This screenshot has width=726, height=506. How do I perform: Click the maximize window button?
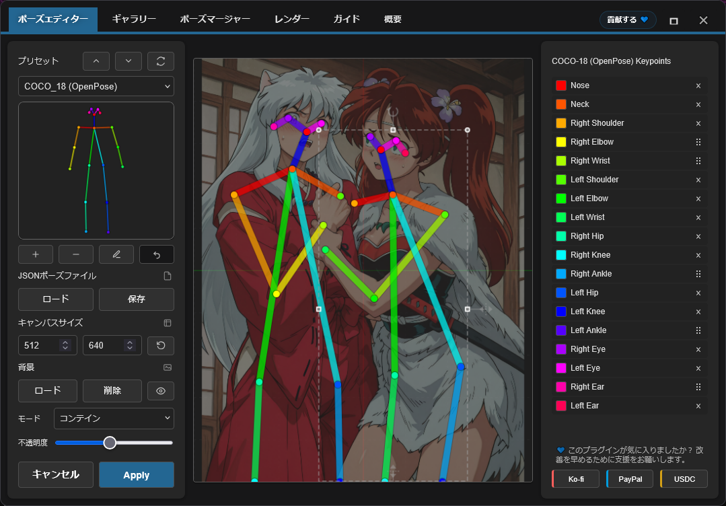click(x=674, y=21)
